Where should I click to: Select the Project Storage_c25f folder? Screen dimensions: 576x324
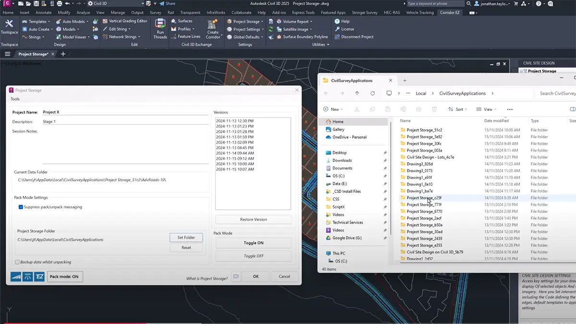(x=424, y=198)
